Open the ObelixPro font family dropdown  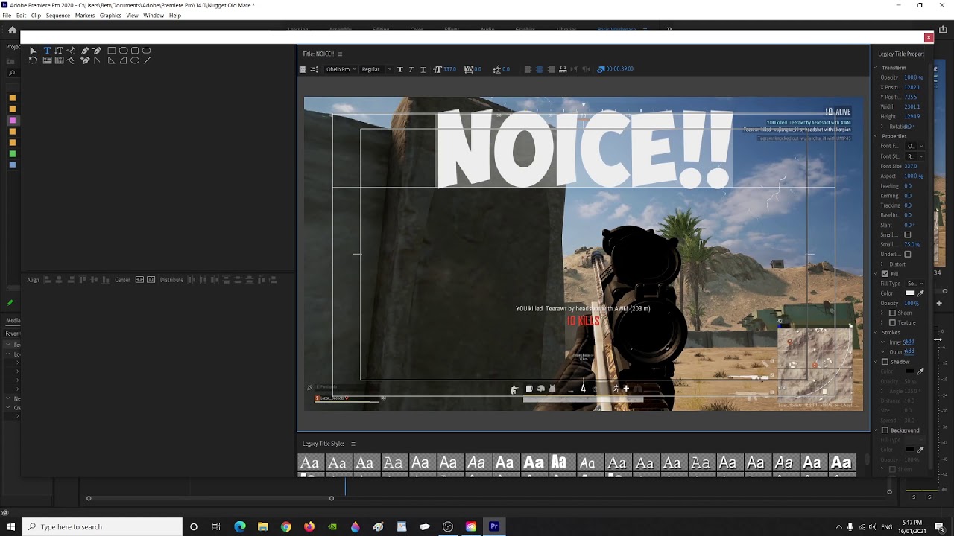[x=341, y=69]
